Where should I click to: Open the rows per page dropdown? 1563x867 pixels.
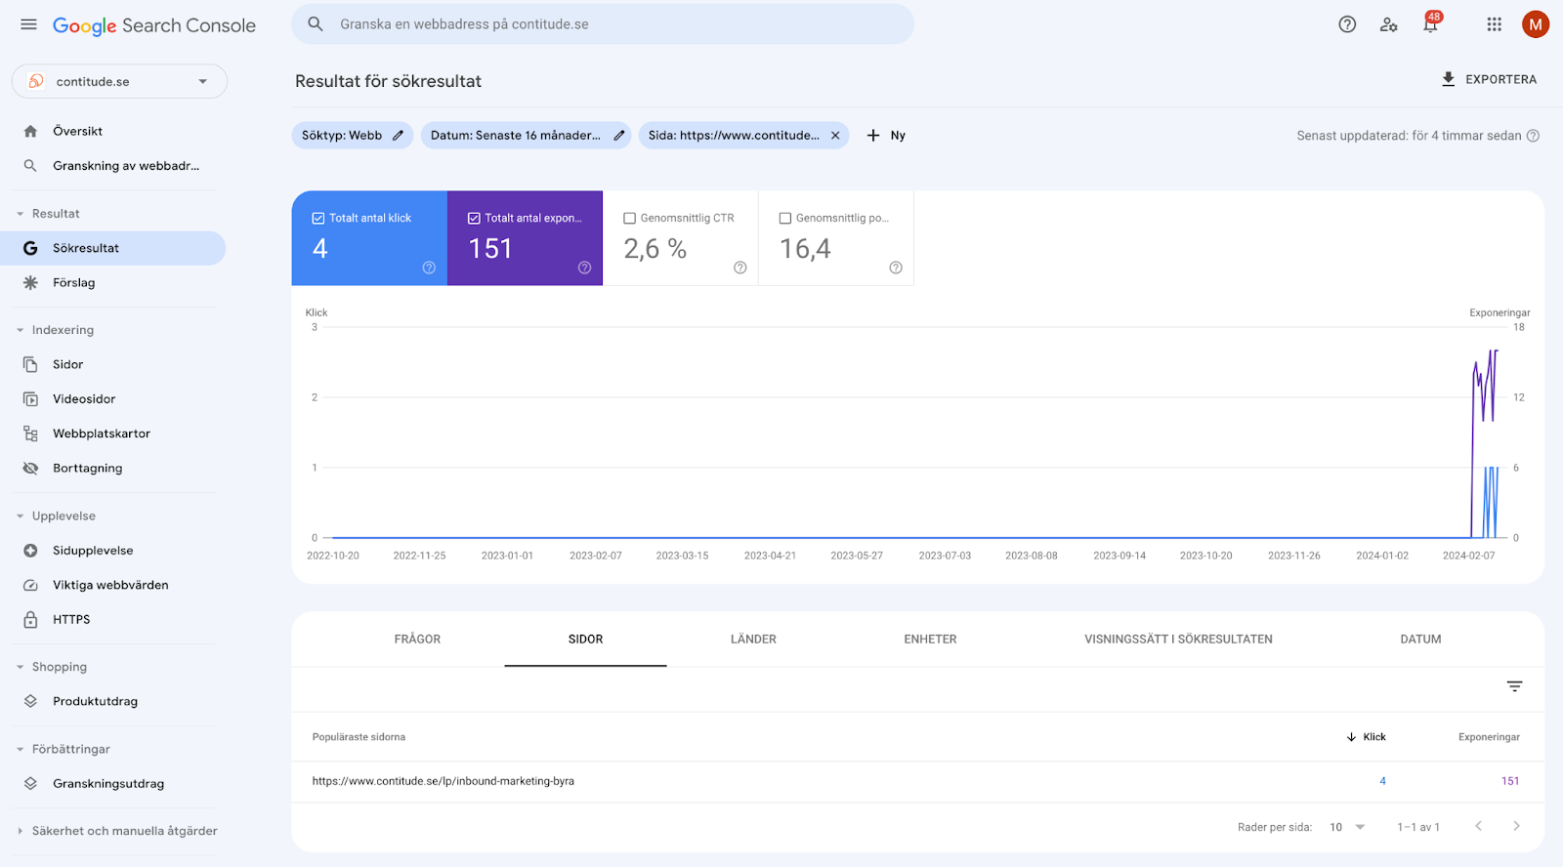(x=1347, y=827)
